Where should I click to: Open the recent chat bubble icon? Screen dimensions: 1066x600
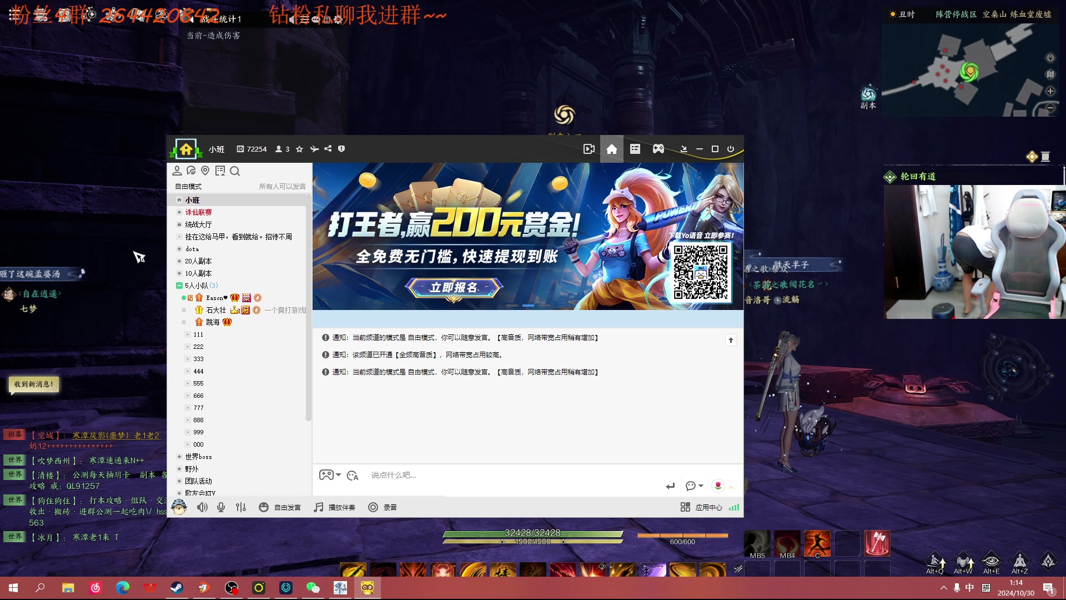click(191, 171)
